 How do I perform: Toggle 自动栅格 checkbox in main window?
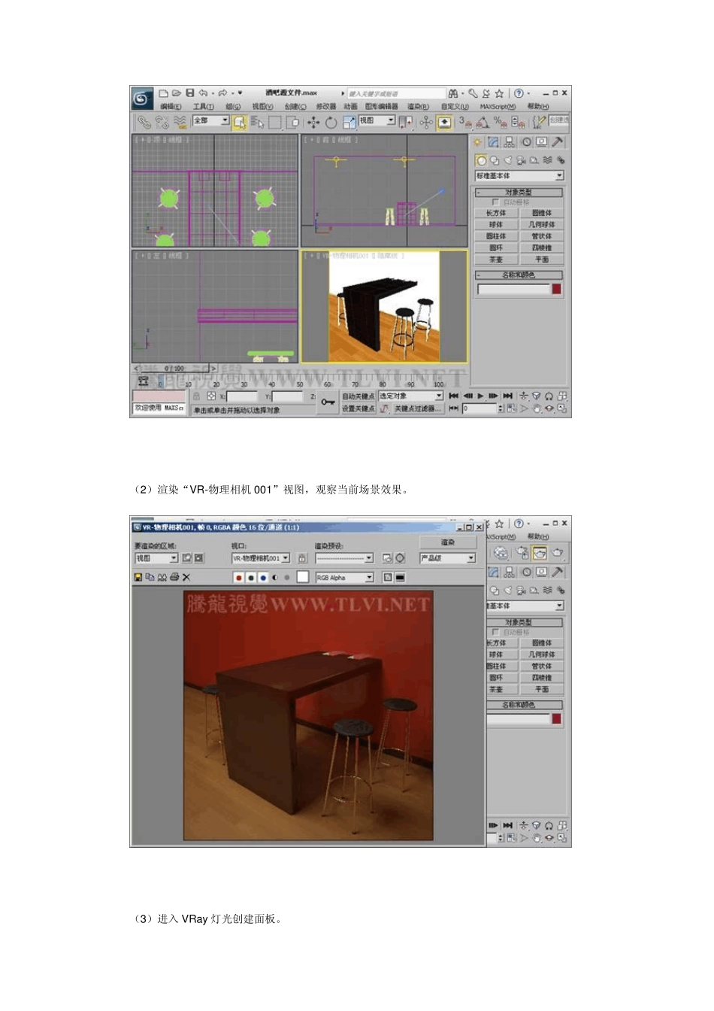[495, 202]
